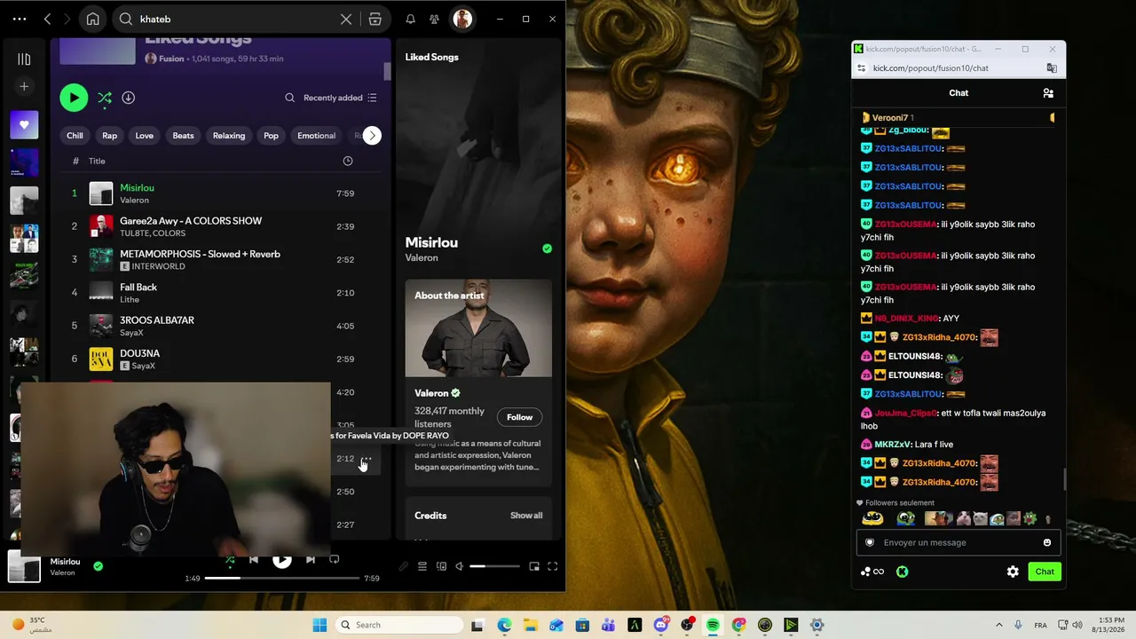Image resolution: width=1136 pixels, height=639 pixels.
Task: Toggle saved checkmark beside Misirlou in player bar
Action: tap(99, 566)
